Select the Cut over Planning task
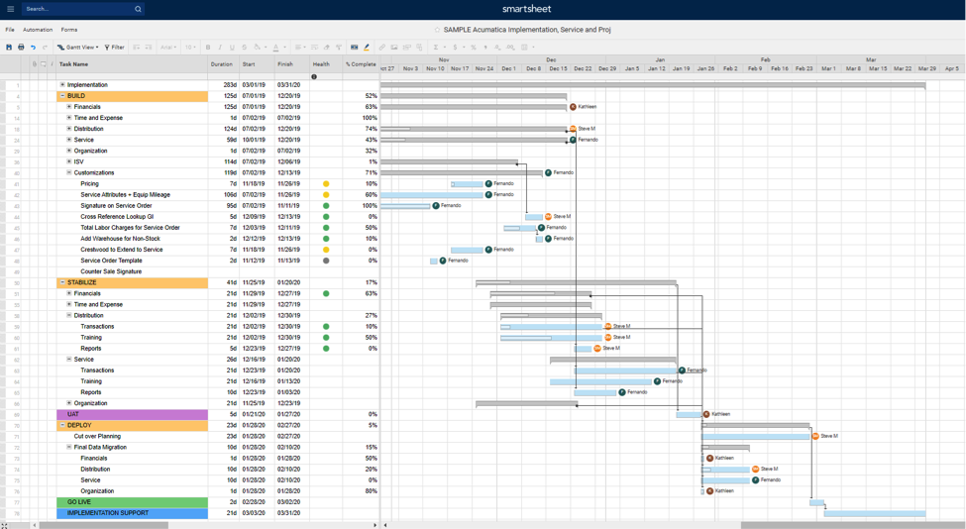 tap(97, 436)
